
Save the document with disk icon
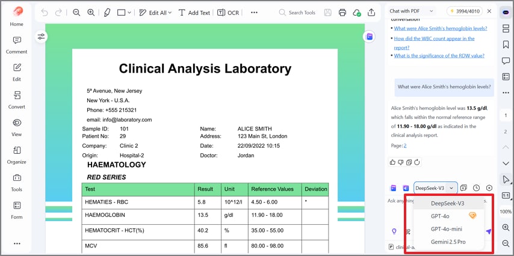click(x=327, y=13)
